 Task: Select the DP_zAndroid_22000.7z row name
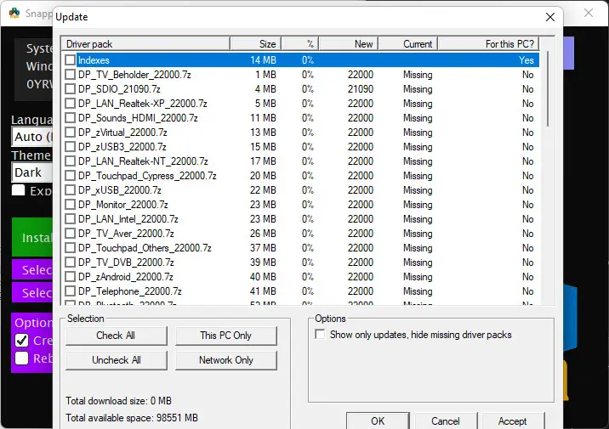click(x=125, y=277)
